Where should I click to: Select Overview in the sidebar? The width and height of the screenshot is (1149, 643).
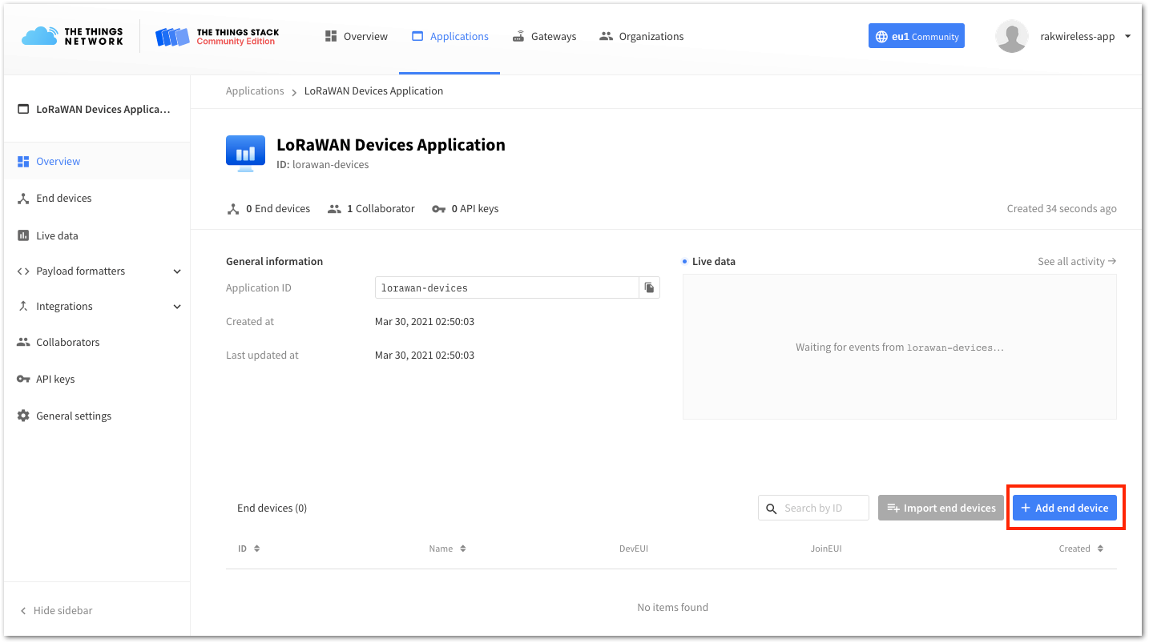tap(97, 161)
